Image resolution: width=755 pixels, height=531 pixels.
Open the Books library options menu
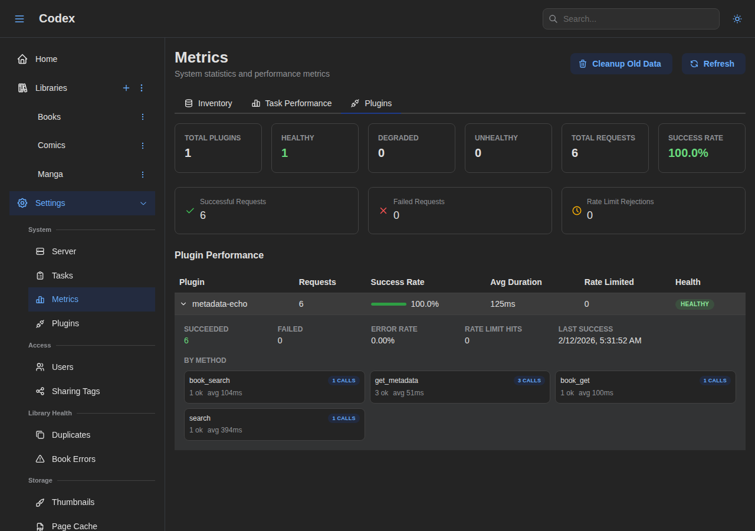[142, 117]
